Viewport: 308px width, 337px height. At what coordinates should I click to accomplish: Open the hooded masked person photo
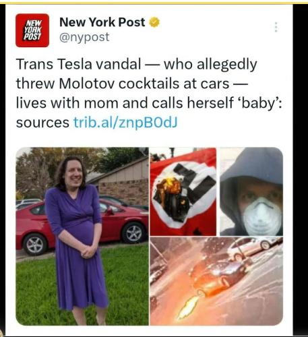tap(251, 191)
